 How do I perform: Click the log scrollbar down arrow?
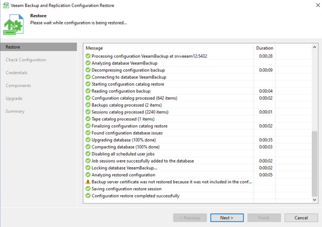(314, 200)
